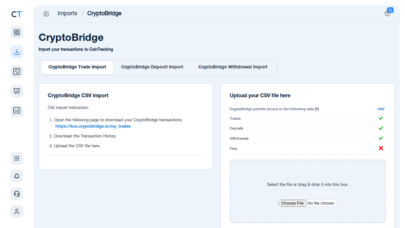
Task: Open the apps dots grid icon
Action: pos(17,158)
